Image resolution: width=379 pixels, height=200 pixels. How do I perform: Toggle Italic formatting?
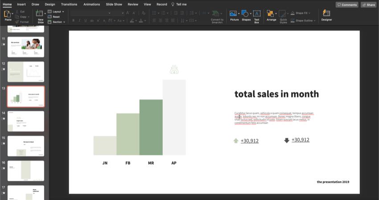pos(79,21)
